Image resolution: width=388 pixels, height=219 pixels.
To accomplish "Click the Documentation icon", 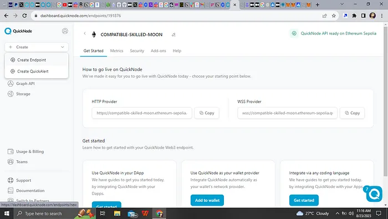I will (11, 191).
